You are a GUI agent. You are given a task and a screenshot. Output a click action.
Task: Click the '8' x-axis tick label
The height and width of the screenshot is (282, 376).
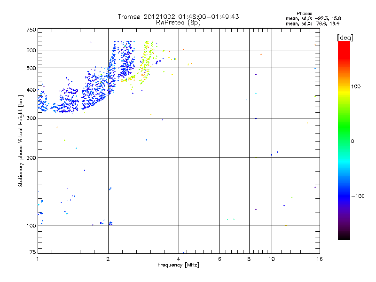click(249, 259)
